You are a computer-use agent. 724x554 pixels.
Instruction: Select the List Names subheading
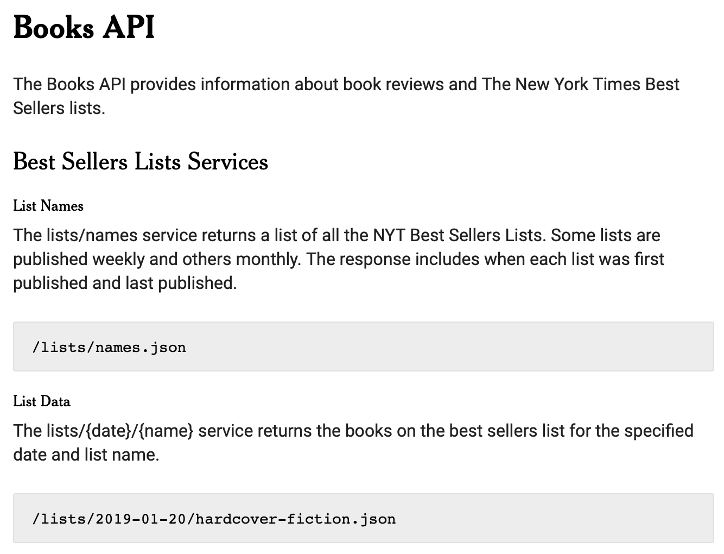tap(48, 206)
